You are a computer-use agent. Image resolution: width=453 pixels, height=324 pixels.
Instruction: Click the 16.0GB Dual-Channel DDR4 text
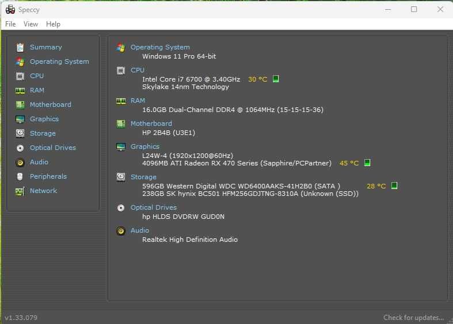pyautogui.click(x=233, y=110)
